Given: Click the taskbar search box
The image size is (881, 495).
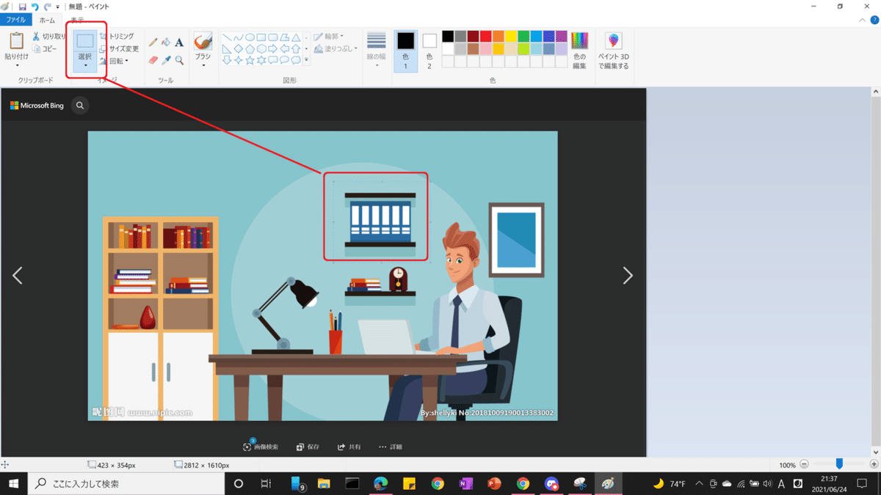Looking at the screenshot, I should tap(126, 484).
